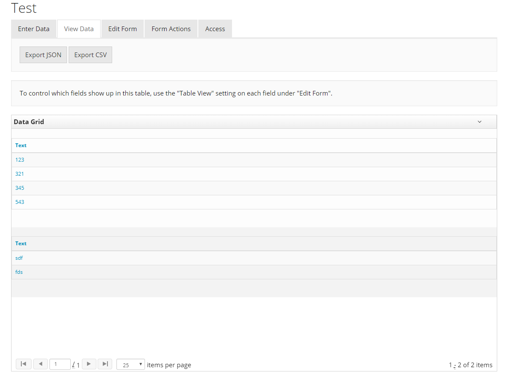Jump to last page using skip-forward icon

pyautogui.click(x=105, y=364)
